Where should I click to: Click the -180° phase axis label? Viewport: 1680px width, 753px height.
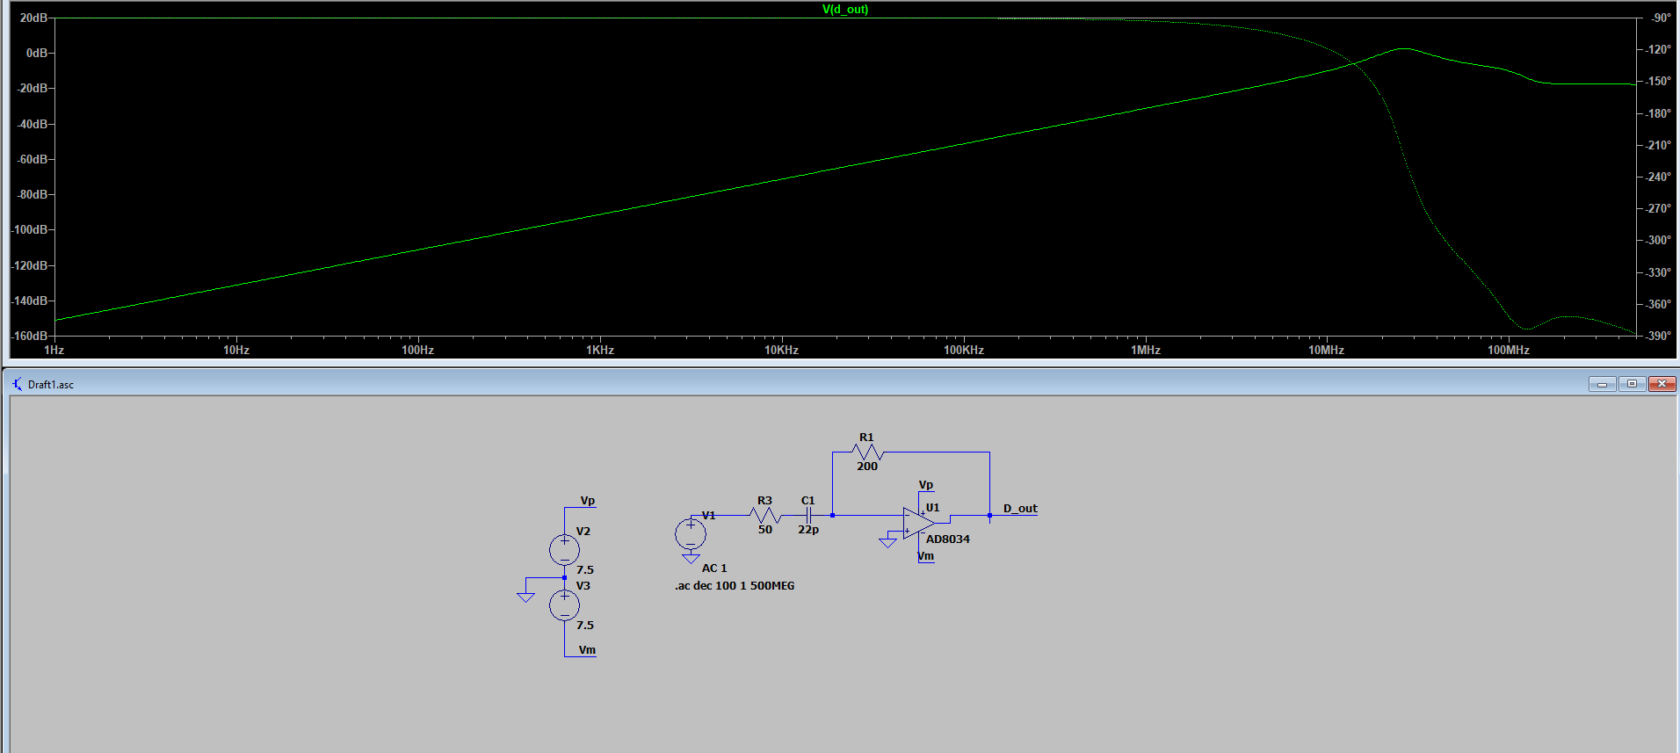point(1659,113)
